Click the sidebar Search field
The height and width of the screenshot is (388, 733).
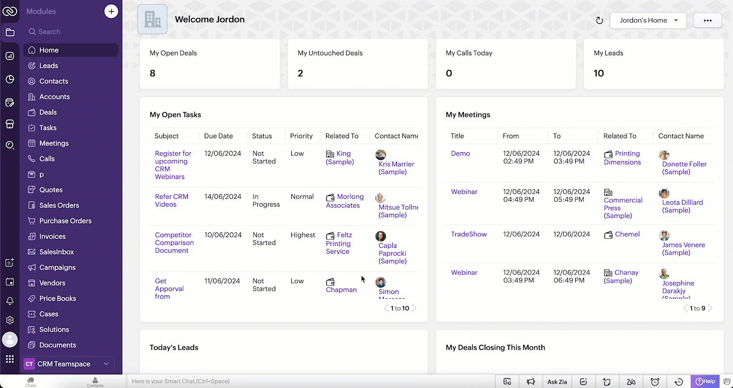click(70, 32)
